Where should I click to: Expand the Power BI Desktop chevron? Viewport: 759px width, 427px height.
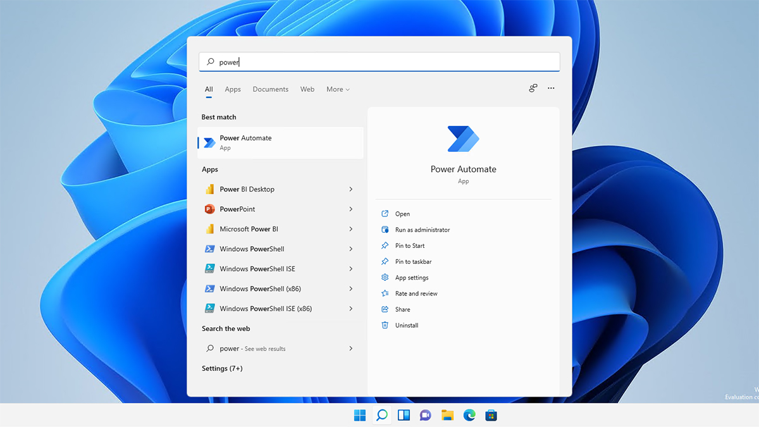pyautogui.click(x=350, y=189)
